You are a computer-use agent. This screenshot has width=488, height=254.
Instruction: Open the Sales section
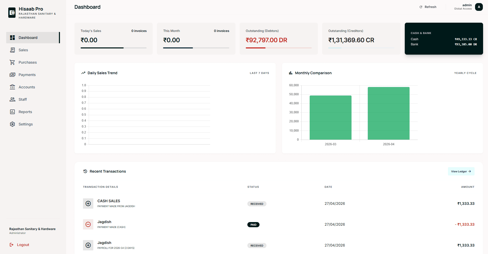pyautogui.click(x=33, y=50)
